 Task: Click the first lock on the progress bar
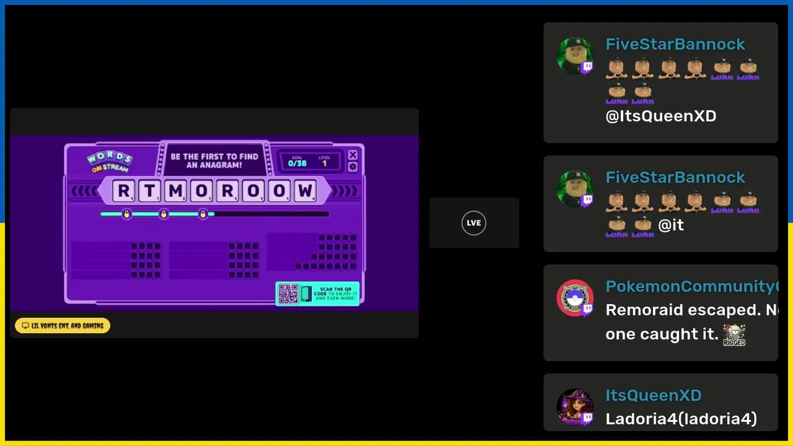(x=126, y=214)
